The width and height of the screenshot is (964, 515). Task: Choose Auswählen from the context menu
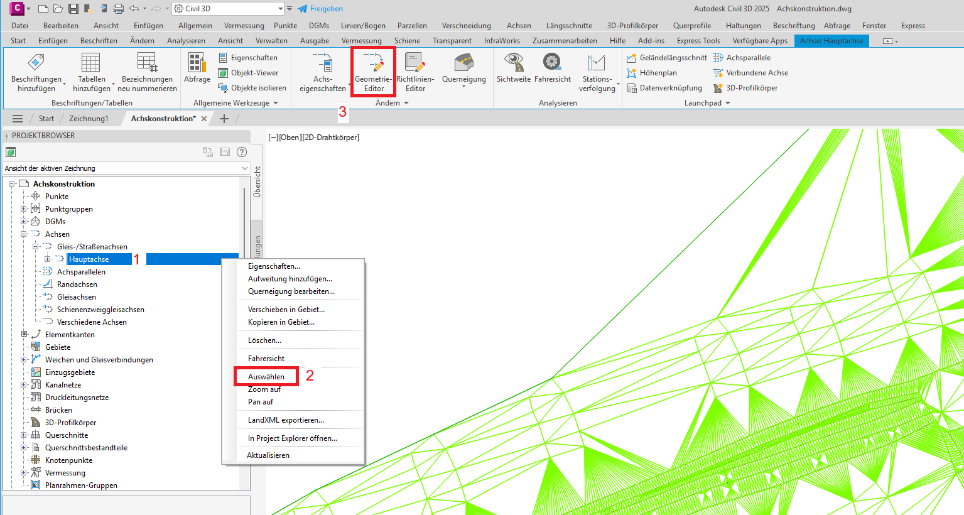point(266,377)
